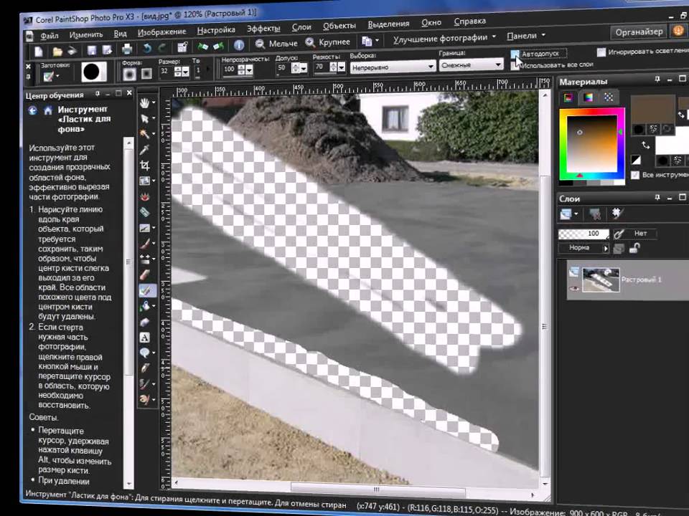
Task: Click the Размер input field showing 32
Action: point(166,72)
